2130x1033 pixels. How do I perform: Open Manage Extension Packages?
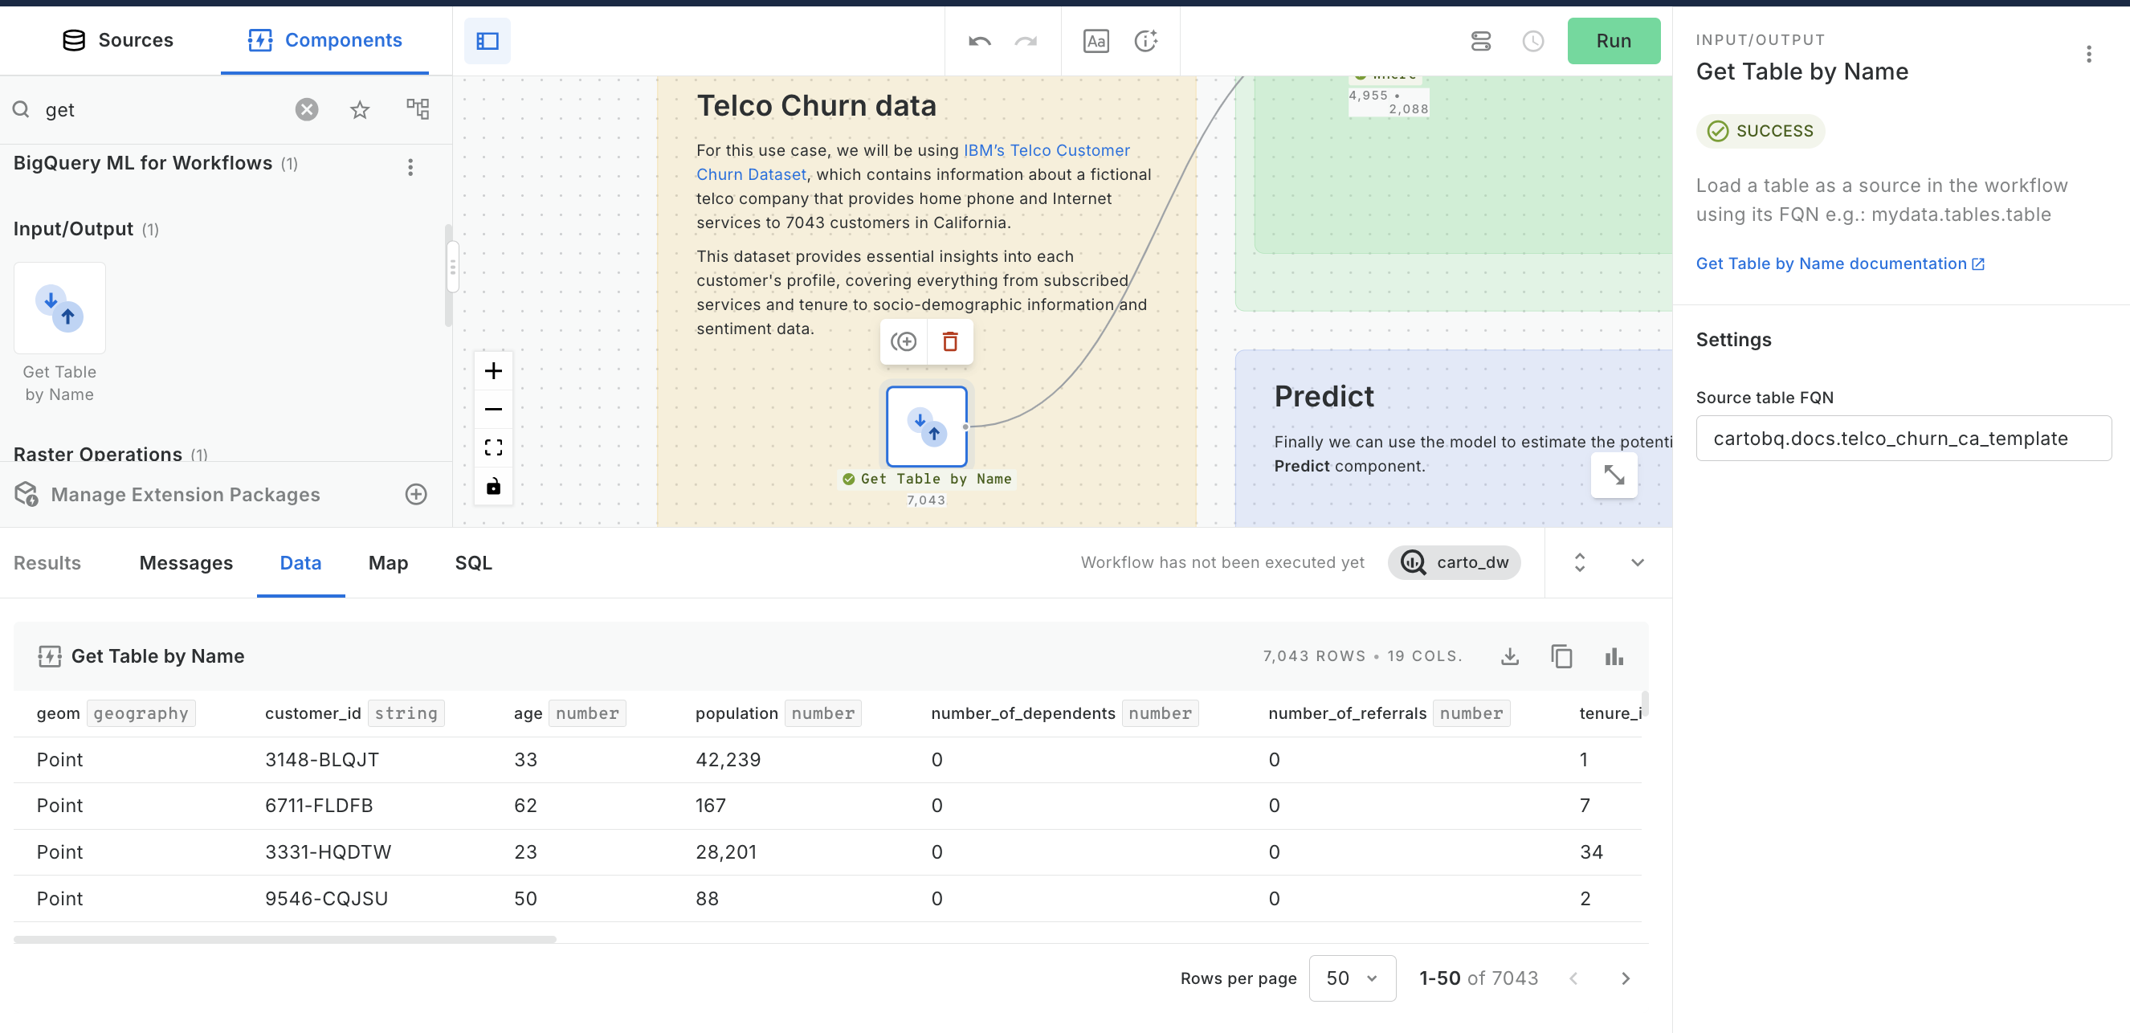point(186,494)
